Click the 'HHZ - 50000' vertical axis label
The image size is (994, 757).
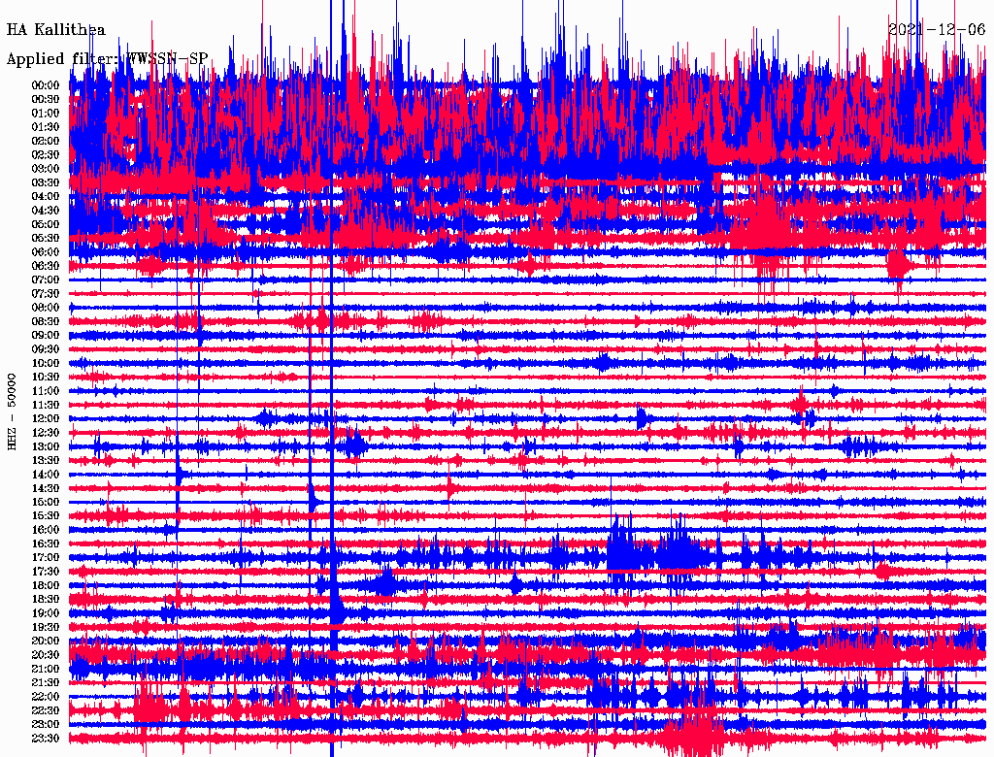(12, 412)
